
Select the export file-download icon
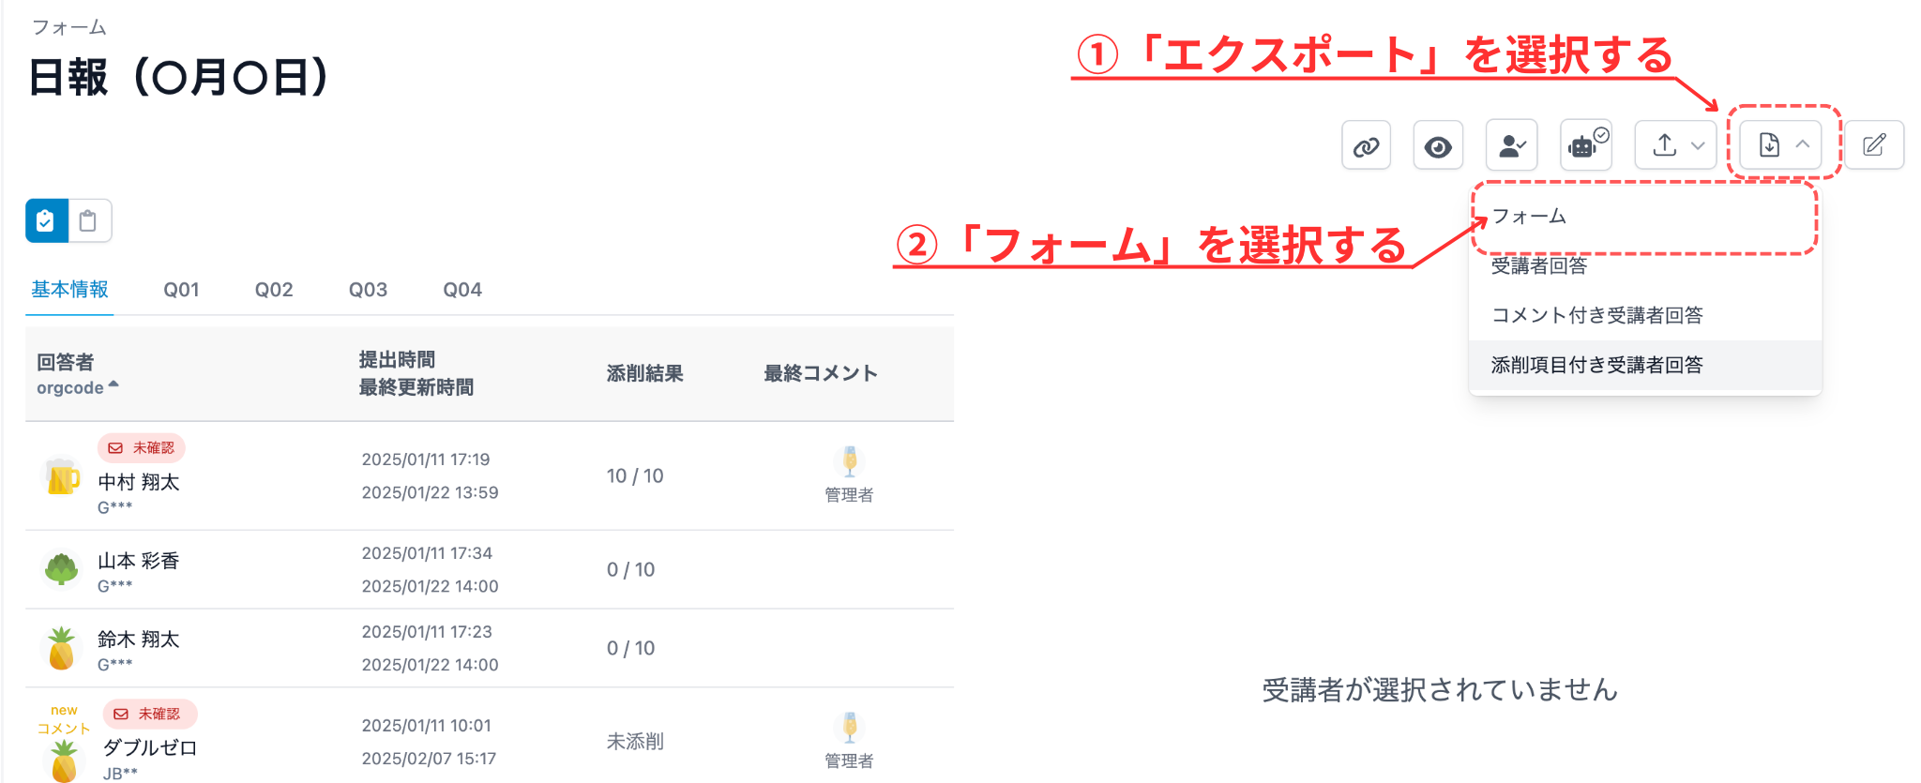pyautogui.click(x=1769, y=144)
